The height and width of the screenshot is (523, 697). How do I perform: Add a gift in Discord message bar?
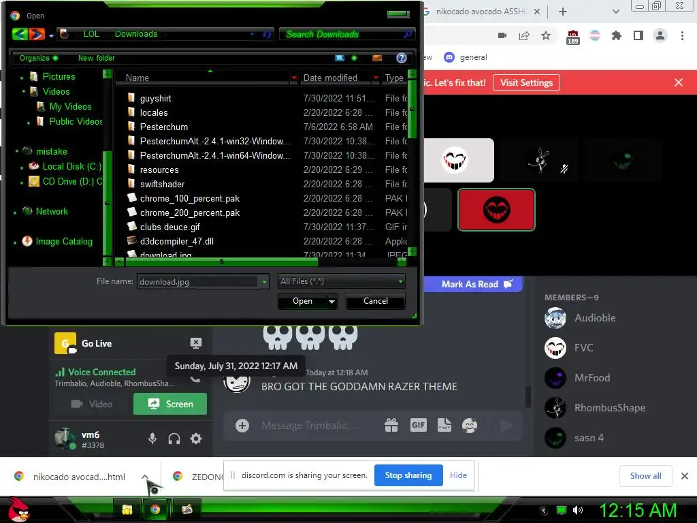pyautogui.click(x=391, y=426)
